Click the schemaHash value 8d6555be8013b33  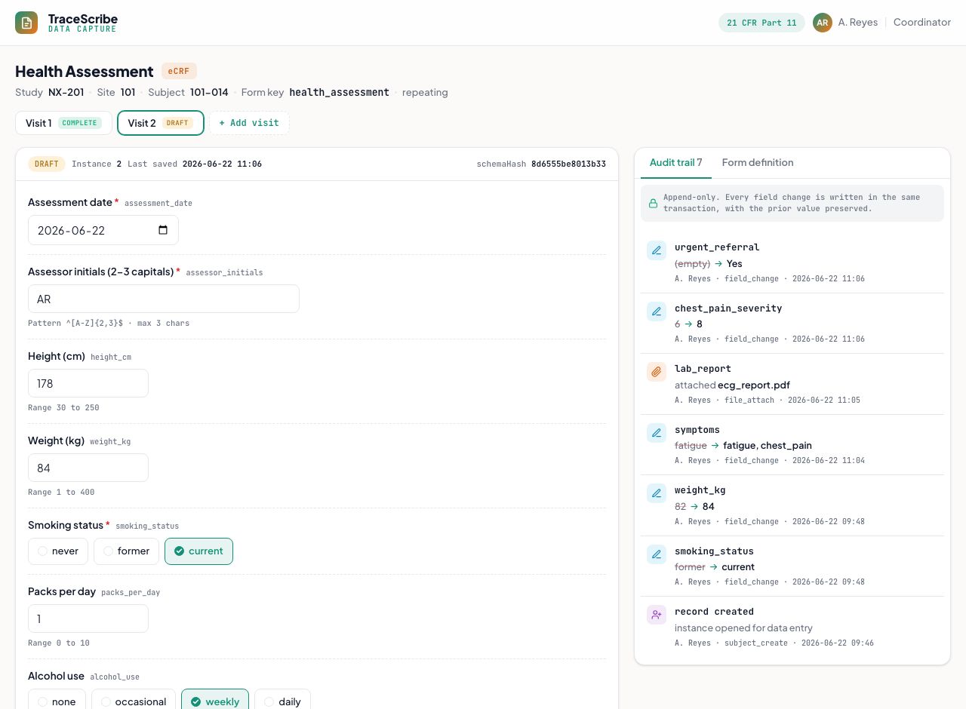568,164
